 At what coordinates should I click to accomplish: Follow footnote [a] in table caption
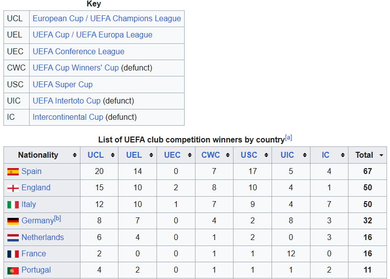click(x=288, y=138)
